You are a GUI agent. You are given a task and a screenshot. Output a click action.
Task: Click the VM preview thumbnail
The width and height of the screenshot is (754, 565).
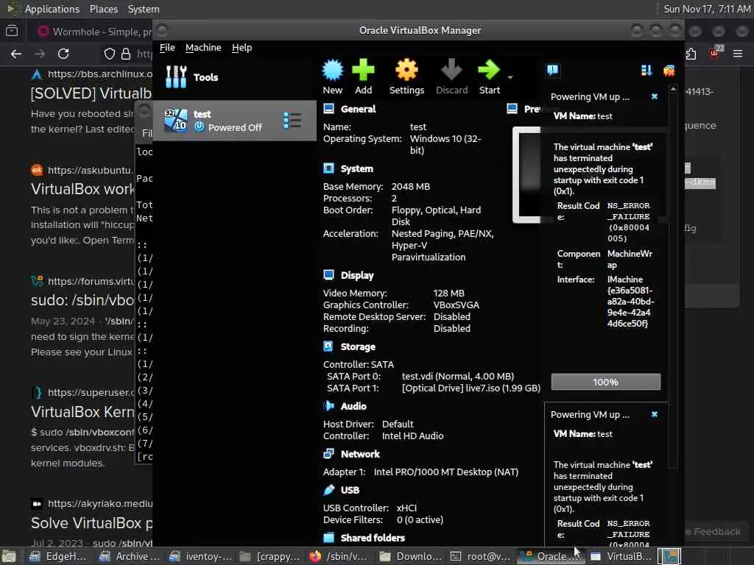(x=526, y=174)
